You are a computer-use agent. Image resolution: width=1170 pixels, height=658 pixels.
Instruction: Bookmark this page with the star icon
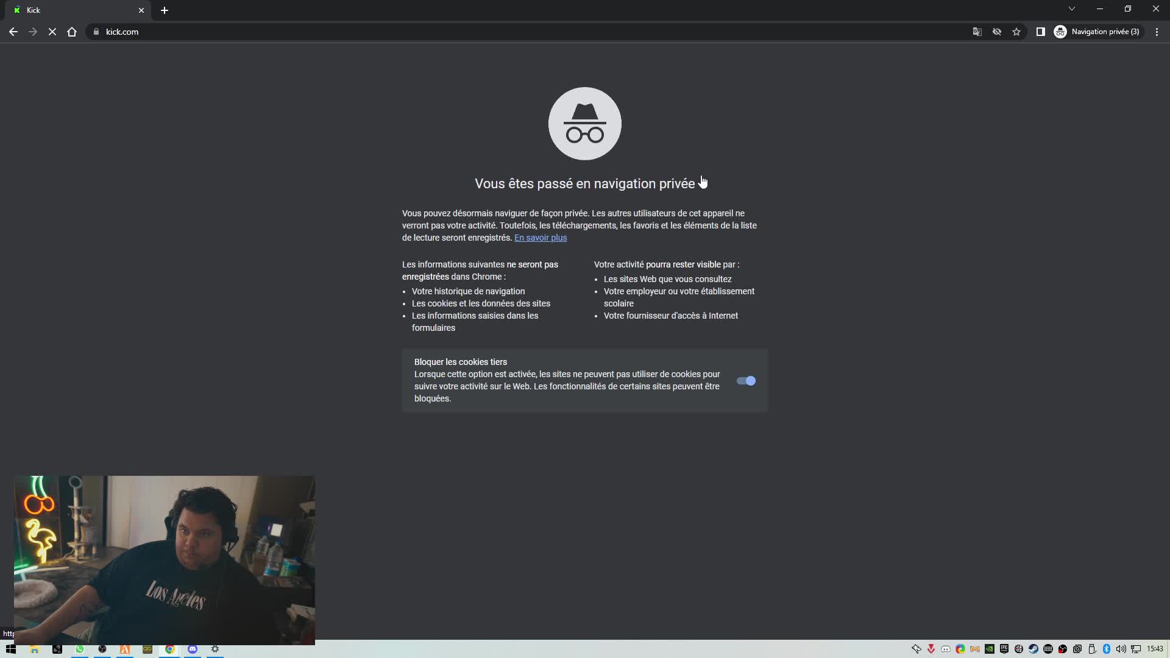click(x=1016, y=32)
